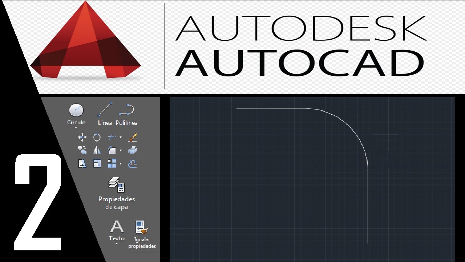465x262 pixels.
Task: Choose the Array tool grid icon
Action: 112,163
